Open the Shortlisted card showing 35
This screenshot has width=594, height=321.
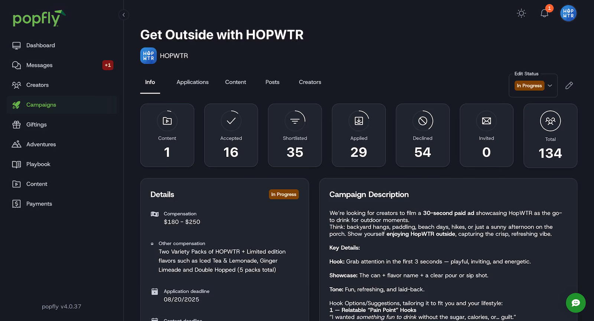click(295, 135)
